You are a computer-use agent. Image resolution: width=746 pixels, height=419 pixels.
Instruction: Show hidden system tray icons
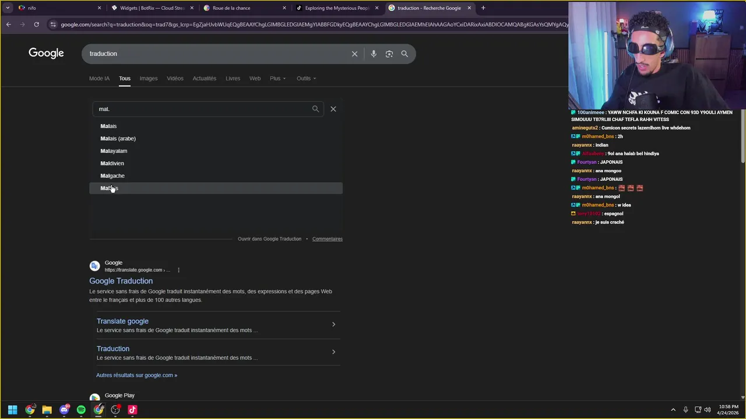point(673,410)
